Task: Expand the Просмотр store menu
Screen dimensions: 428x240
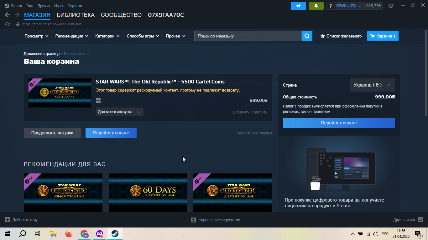Action: point(36,36)
